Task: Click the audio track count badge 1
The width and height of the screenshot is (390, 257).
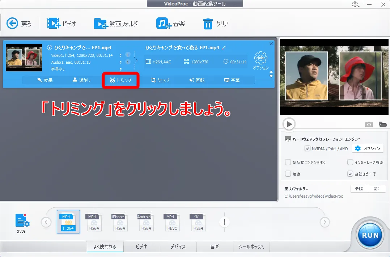Action: click(128, 62)
